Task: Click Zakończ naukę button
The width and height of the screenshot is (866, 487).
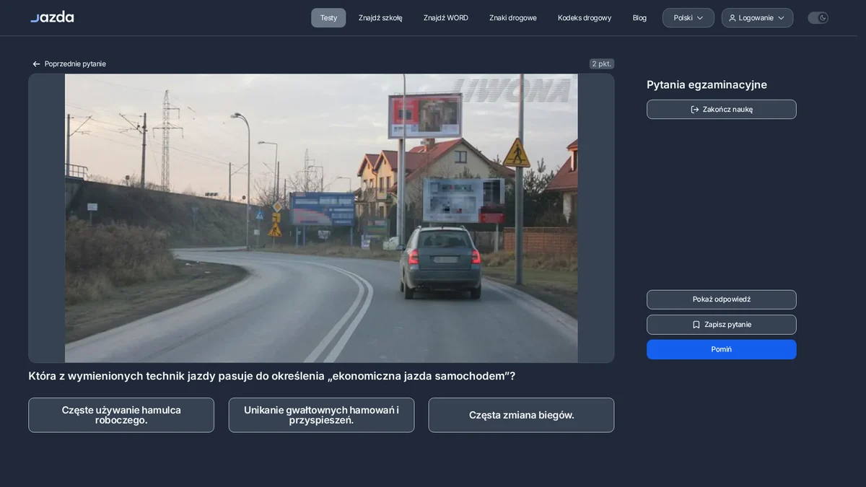Action: 722,110
